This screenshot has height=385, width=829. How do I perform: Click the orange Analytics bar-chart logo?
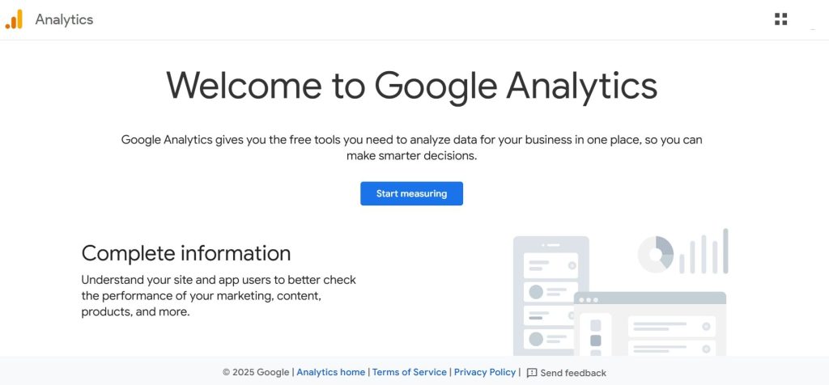[x=15, y=19]
